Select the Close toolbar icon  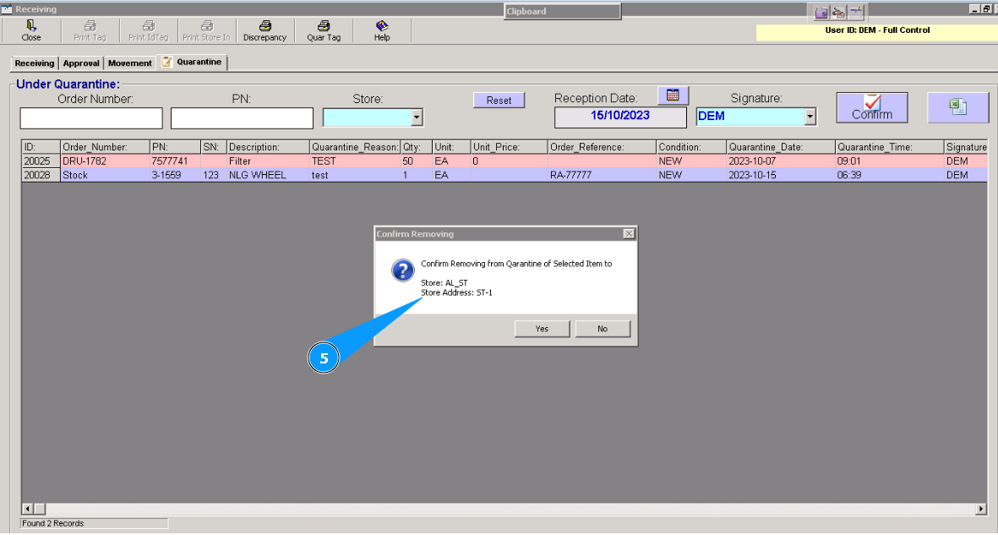coord(31,30)
